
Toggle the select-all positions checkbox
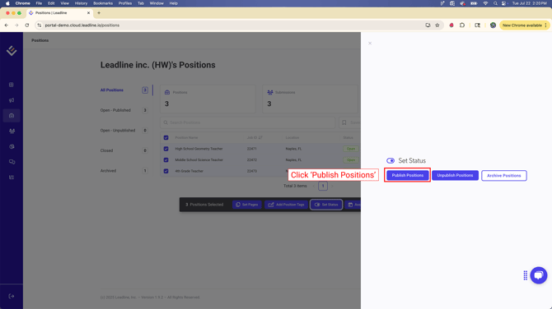(166, 137)
